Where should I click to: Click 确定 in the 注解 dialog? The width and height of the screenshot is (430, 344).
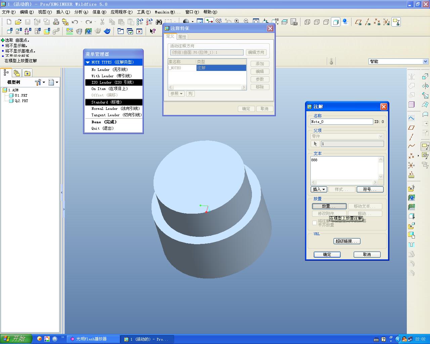(x=327, y=255)
